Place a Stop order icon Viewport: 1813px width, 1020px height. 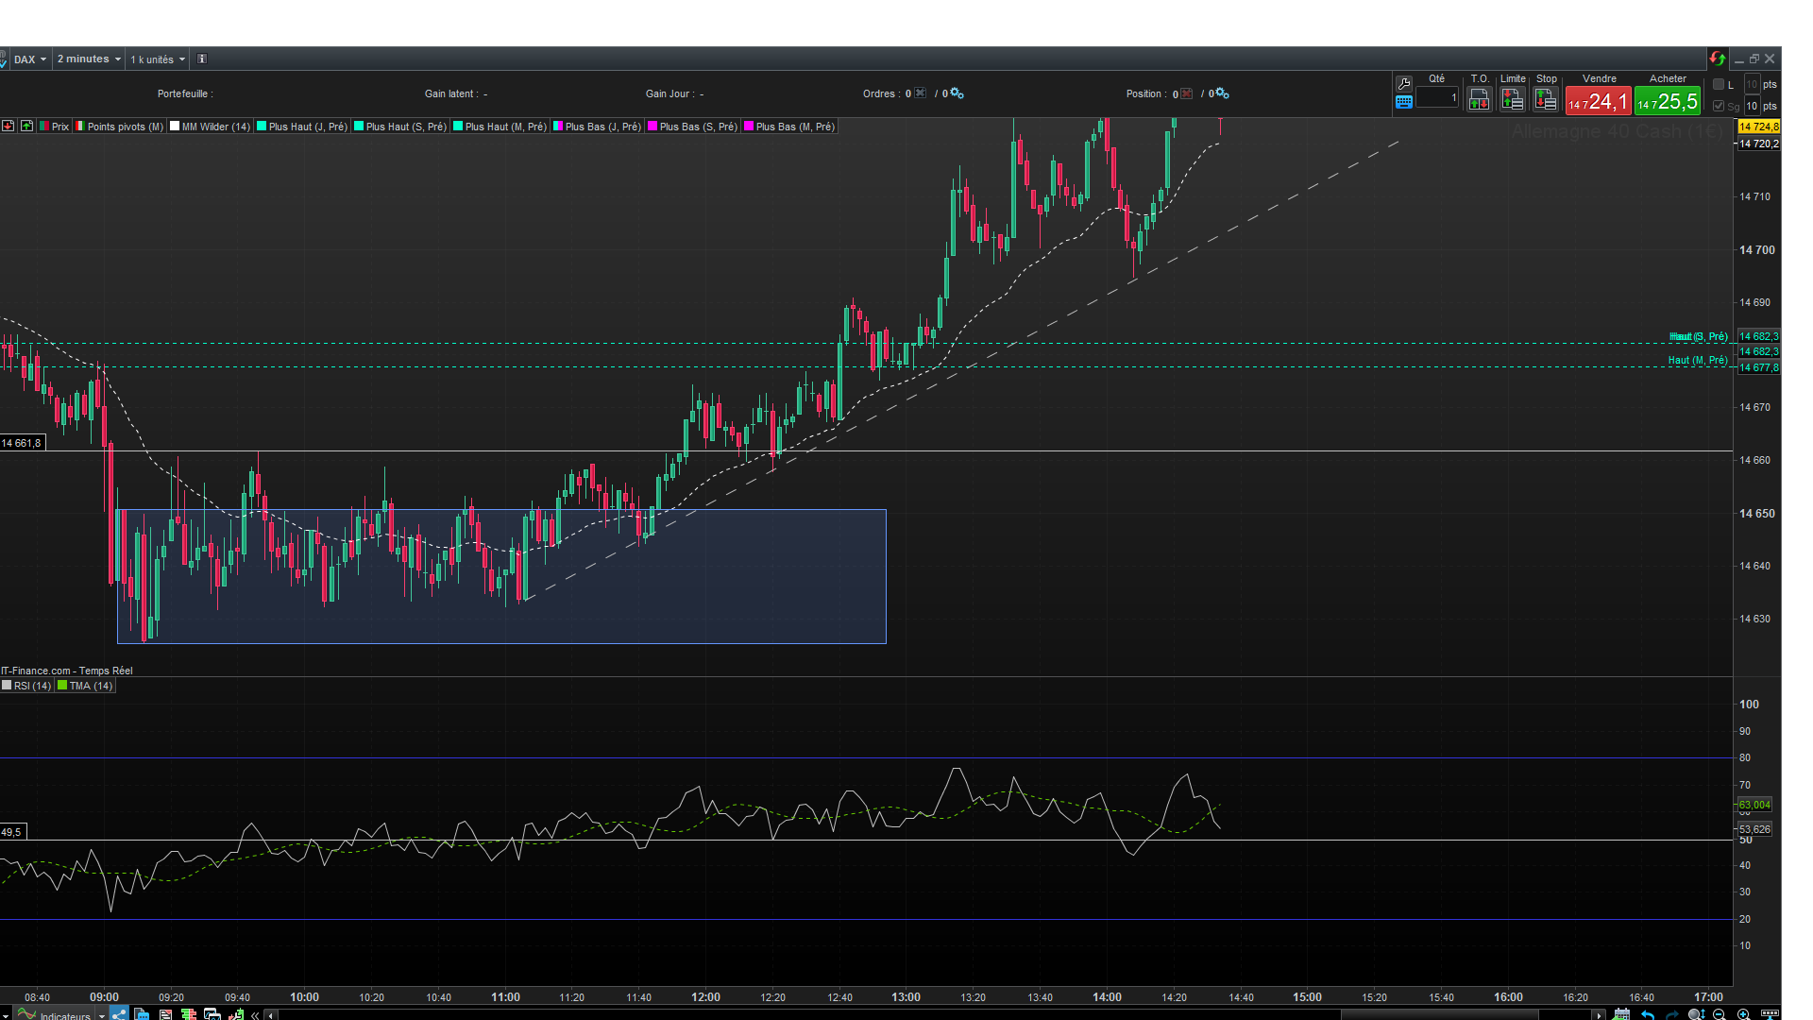pyautogui.click(x=1546, y=99)
